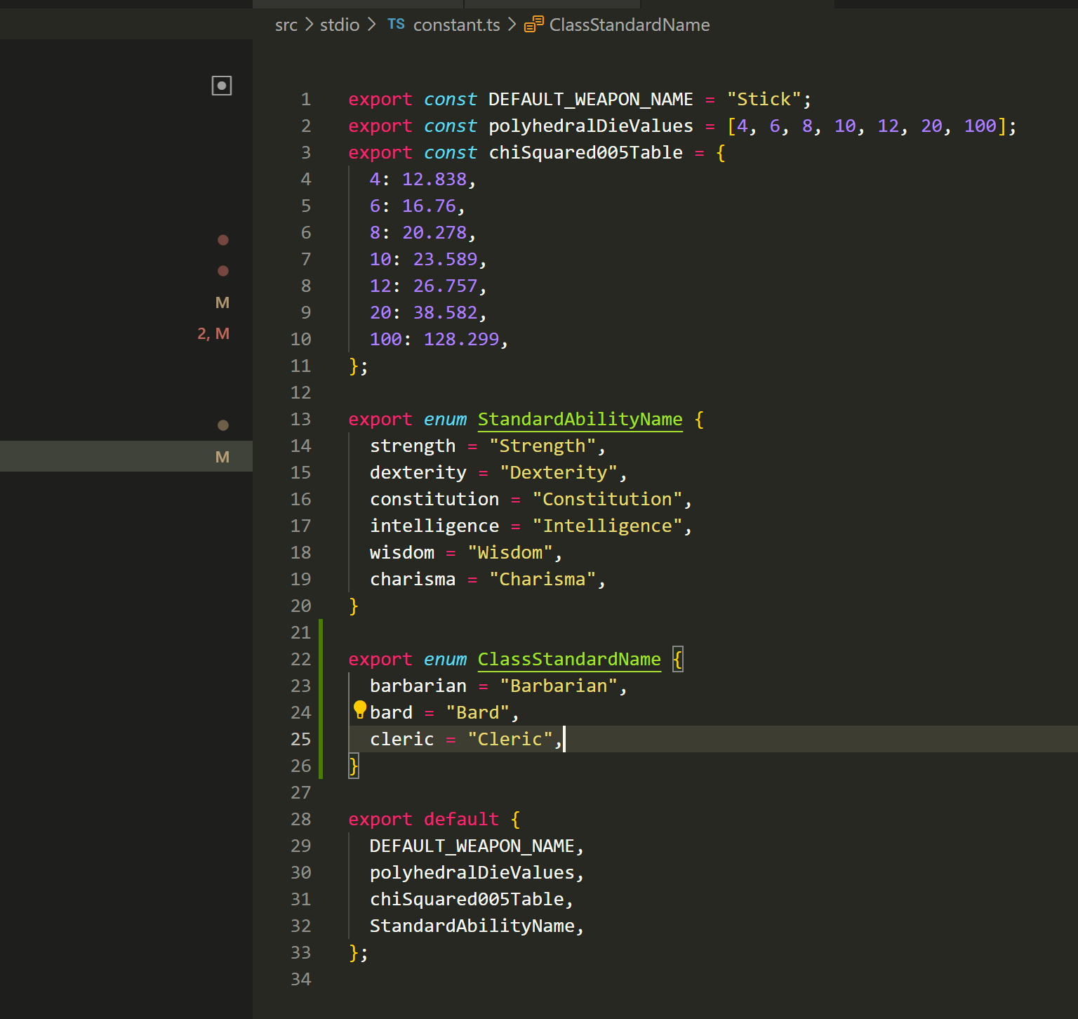Click the green changed-lines gutter bar
1078x1019 pixels.
(321, 699)
